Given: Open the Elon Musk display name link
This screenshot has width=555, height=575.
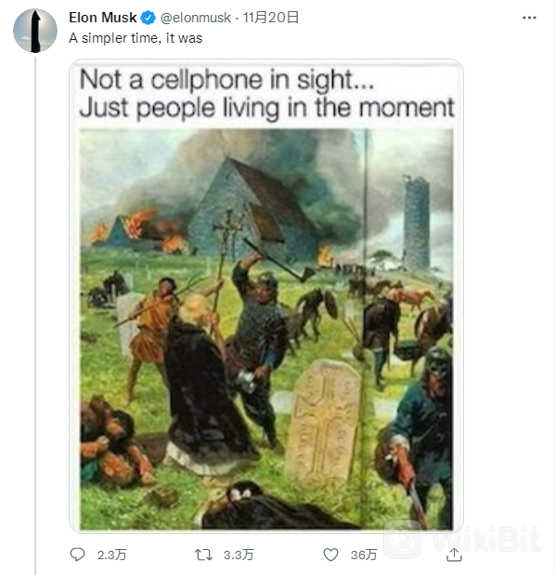Looking at the screenshot, I should (103, 18).
